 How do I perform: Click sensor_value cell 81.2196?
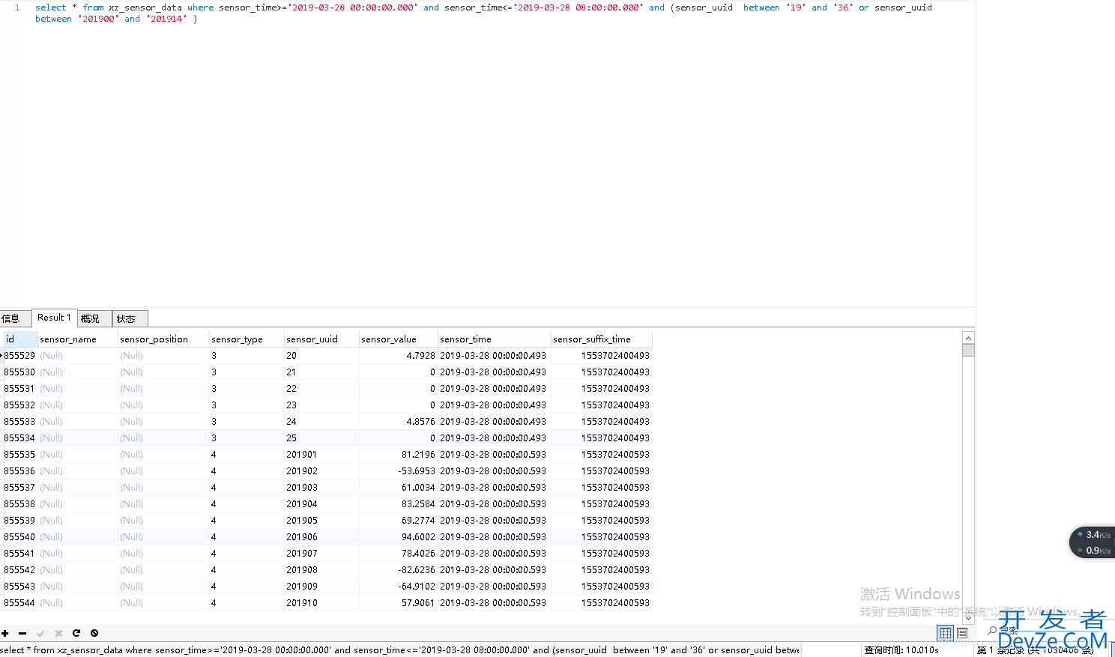tap(399, 454)
